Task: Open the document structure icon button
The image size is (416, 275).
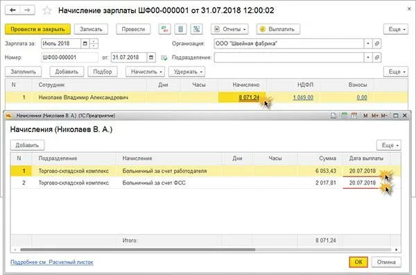Action: [197, 29]
